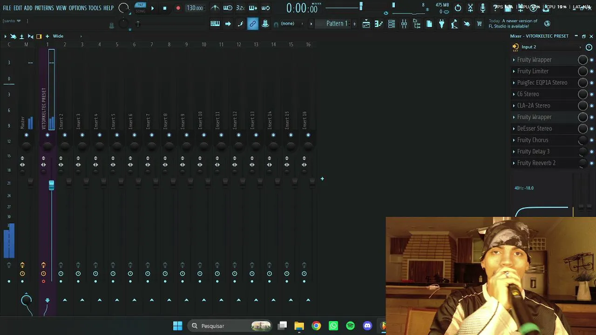The width and height of the screenshot is (596, 335).
Task: Click the C6 Stereo mix level knob
Action: point(582,94)
